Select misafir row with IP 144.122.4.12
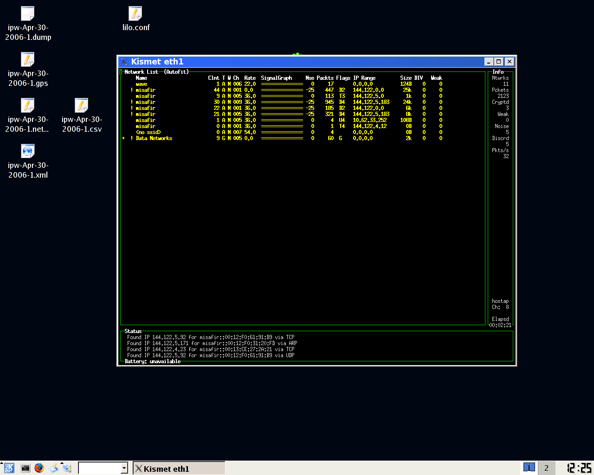The width and height of the screenshot is (594, 475). (x=283, y=126)
